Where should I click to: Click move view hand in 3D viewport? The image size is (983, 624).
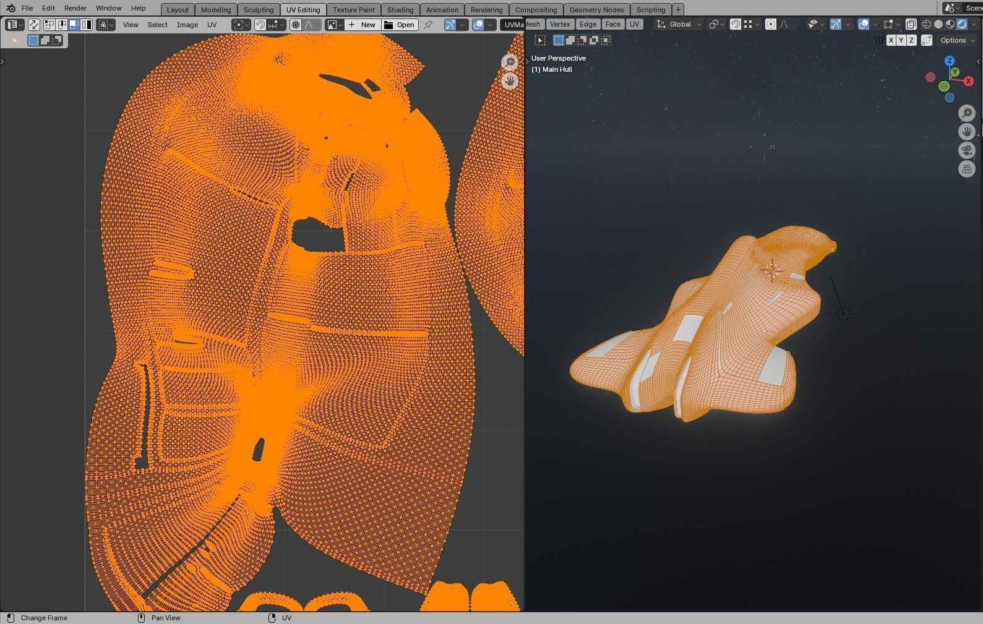pos(967,132)
